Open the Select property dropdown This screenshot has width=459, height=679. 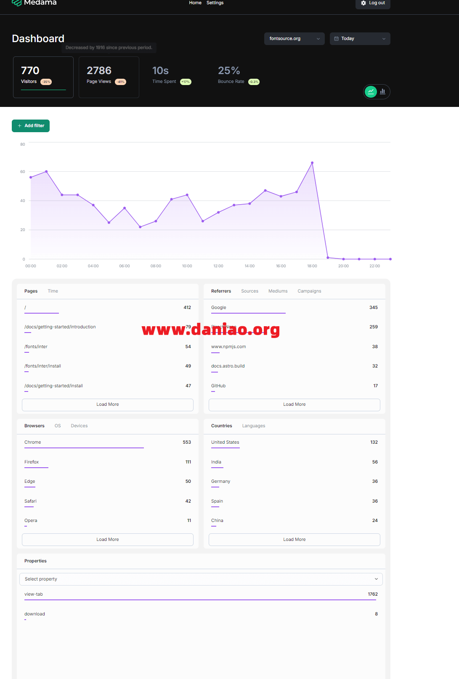tap(201, 579)
